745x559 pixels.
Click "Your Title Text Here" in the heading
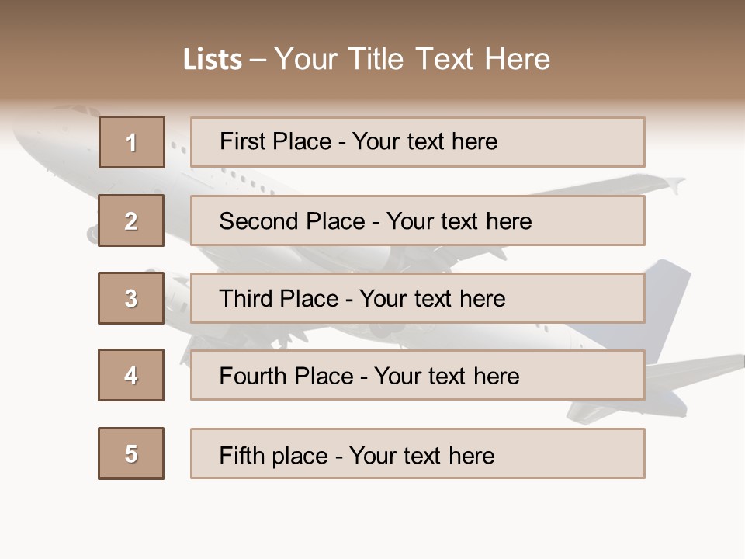(x=412, y=59)
